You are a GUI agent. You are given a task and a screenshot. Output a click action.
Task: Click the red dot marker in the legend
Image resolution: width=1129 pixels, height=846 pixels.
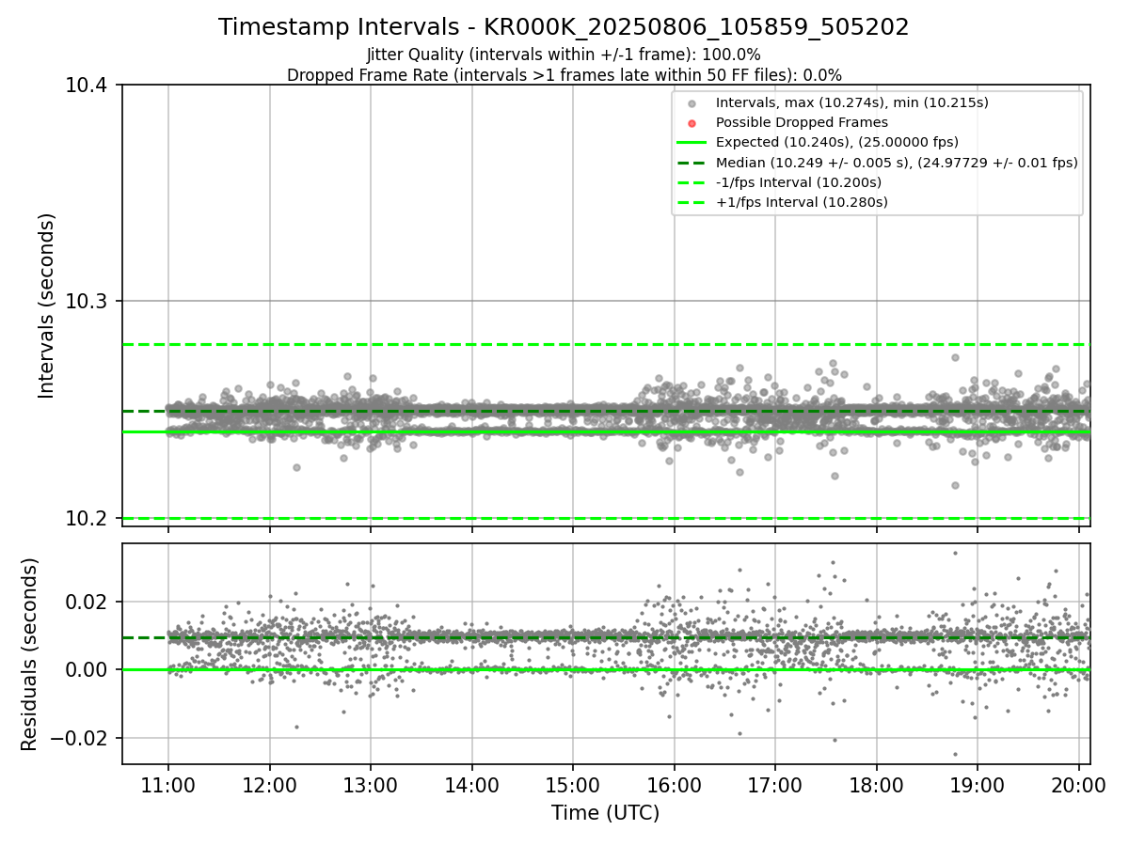[x=692, y=123]
